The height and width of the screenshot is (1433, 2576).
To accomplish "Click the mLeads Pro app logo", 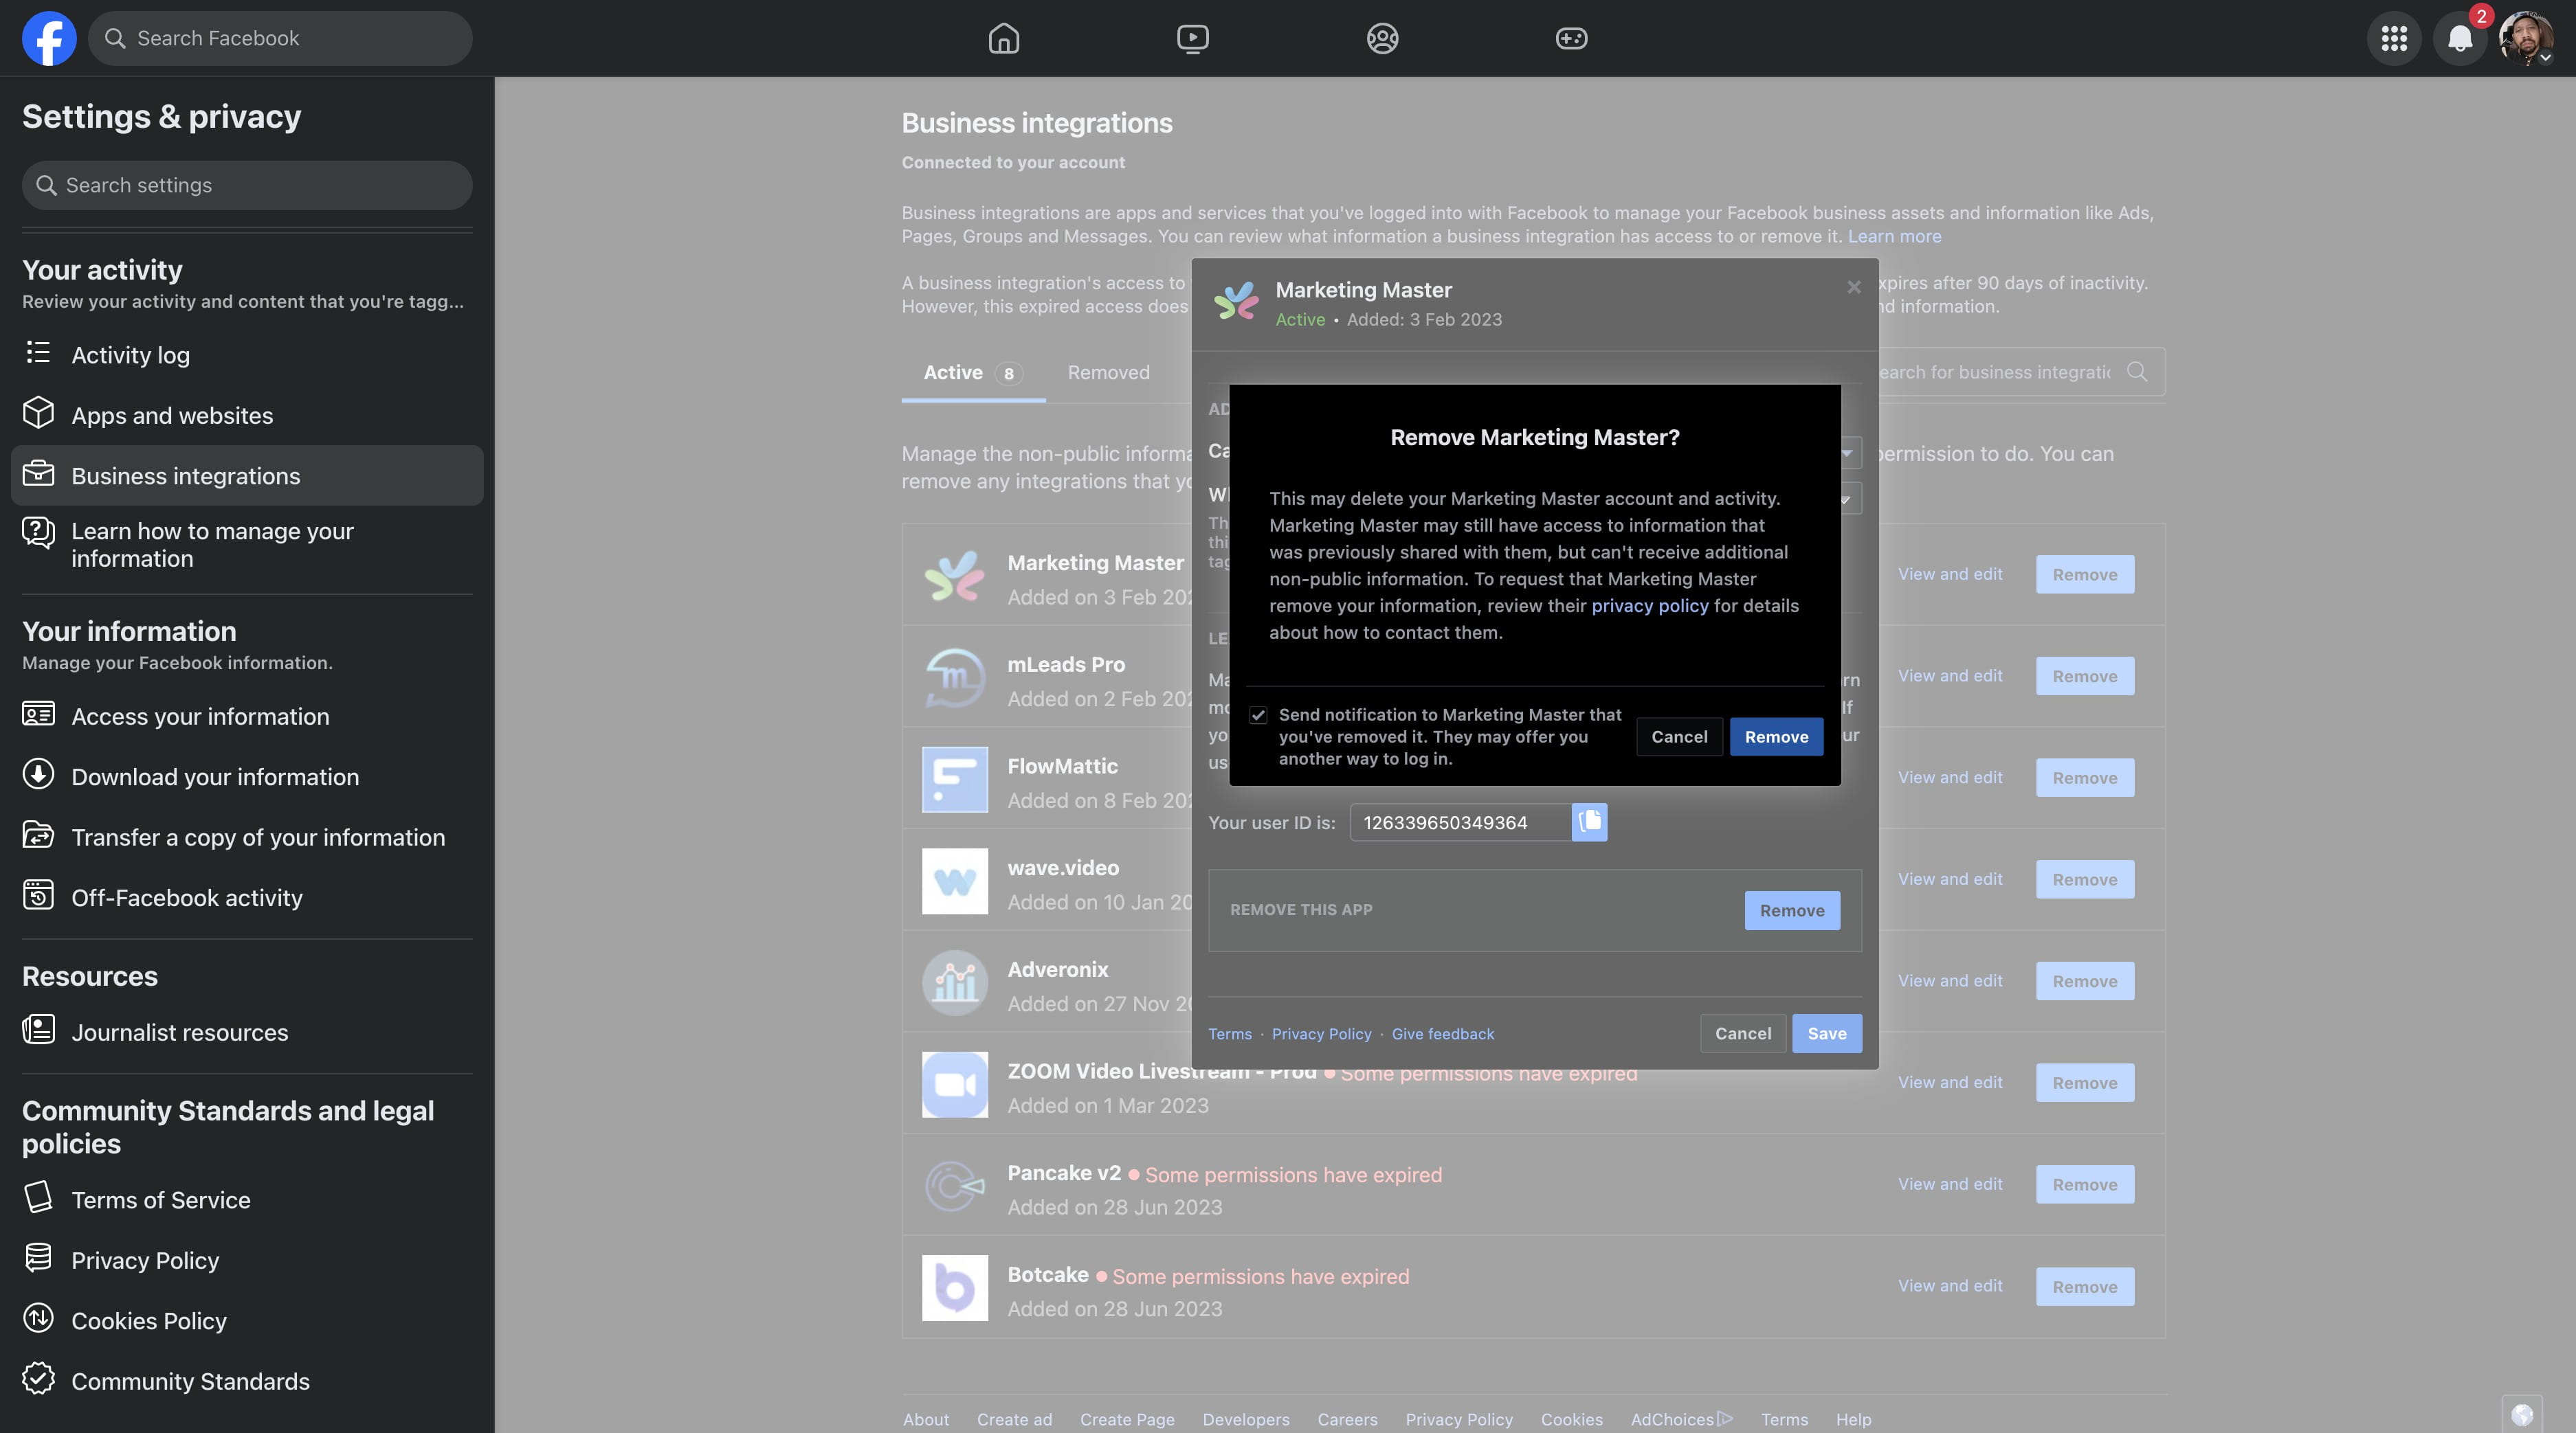I will point(954,677).
